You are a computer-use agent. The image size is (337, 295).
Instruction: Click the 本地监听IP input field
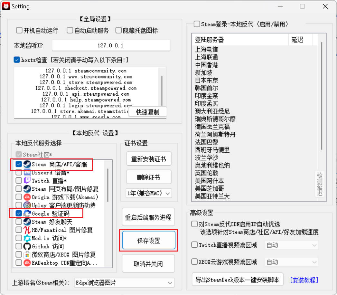pos(111,45)
